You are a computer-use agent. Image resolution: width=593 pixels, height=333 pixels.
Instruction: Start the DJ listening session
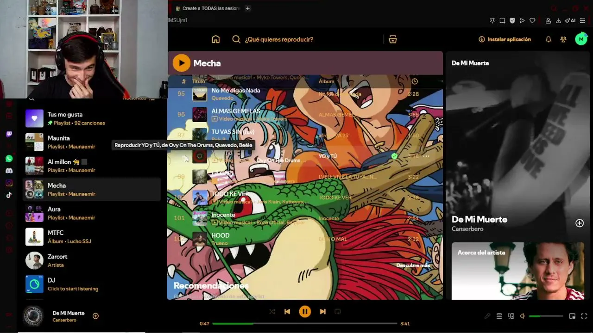(92, 284)
